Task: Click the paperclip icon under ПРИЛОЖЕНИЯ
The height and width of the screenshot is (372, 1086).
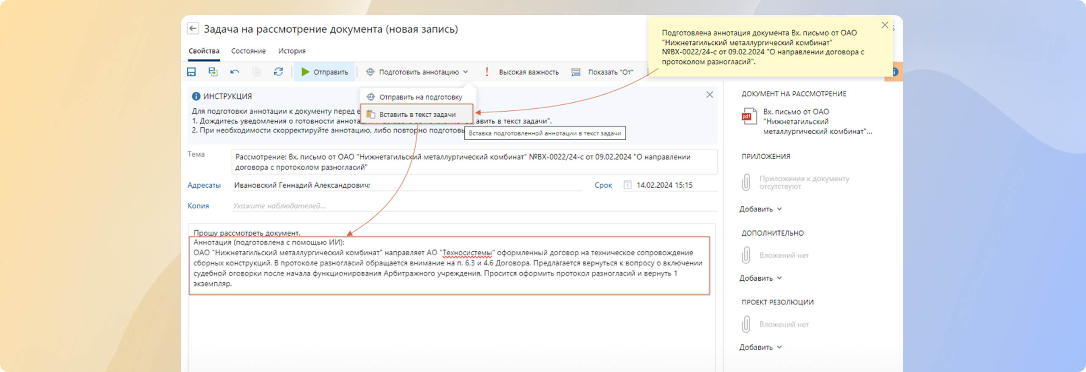Action: 746,182
